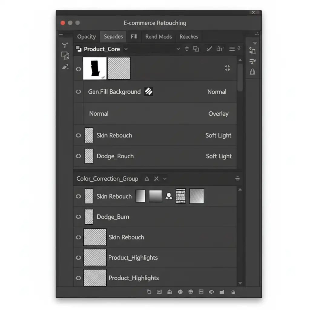This screenshot has width=310, height=310.
Task: Select the brush icon in left sidebar
Action: (65, 67)
